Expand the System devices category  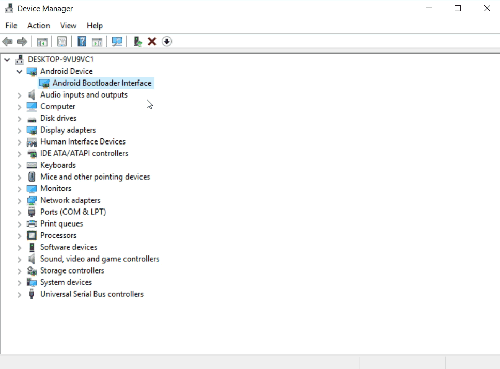pyautogui.click(x=20, y=282)
